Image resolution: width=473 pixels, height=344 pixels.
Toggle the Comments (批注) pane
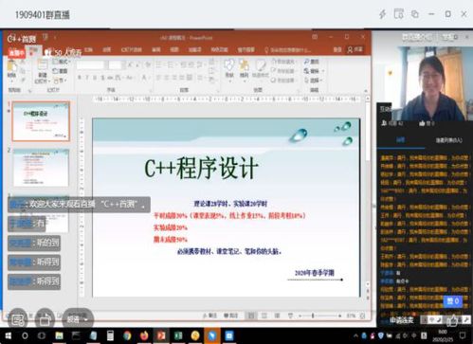pyautogui.click(x=231, y=316)
